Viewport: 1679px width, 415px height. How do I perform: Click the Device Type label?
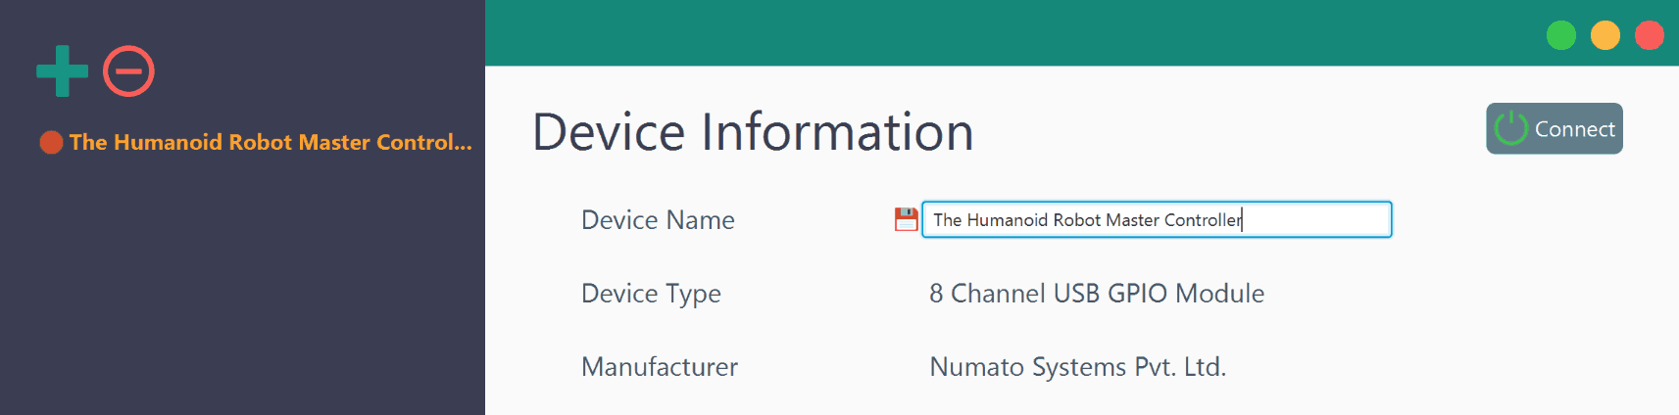651,294
